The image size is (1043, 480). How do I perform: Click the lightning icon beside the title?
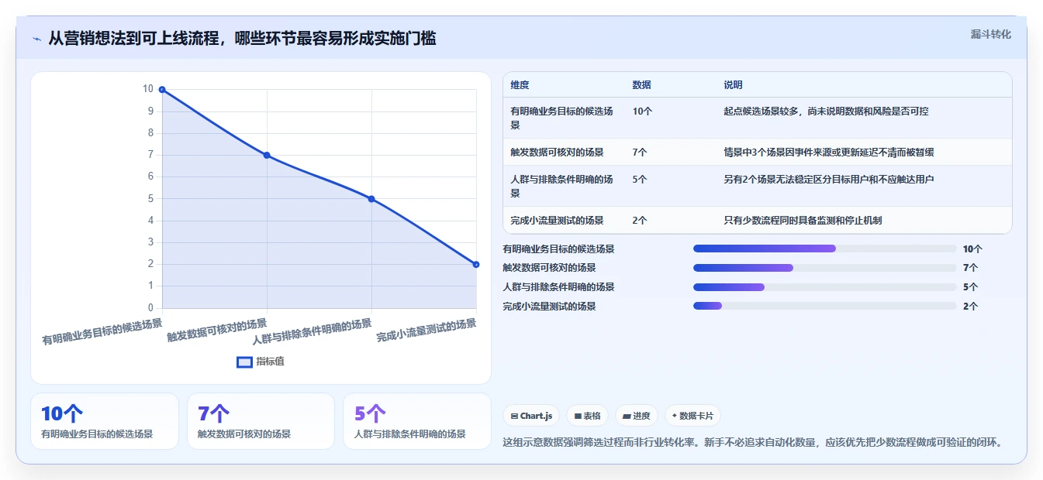pos(36,39)
